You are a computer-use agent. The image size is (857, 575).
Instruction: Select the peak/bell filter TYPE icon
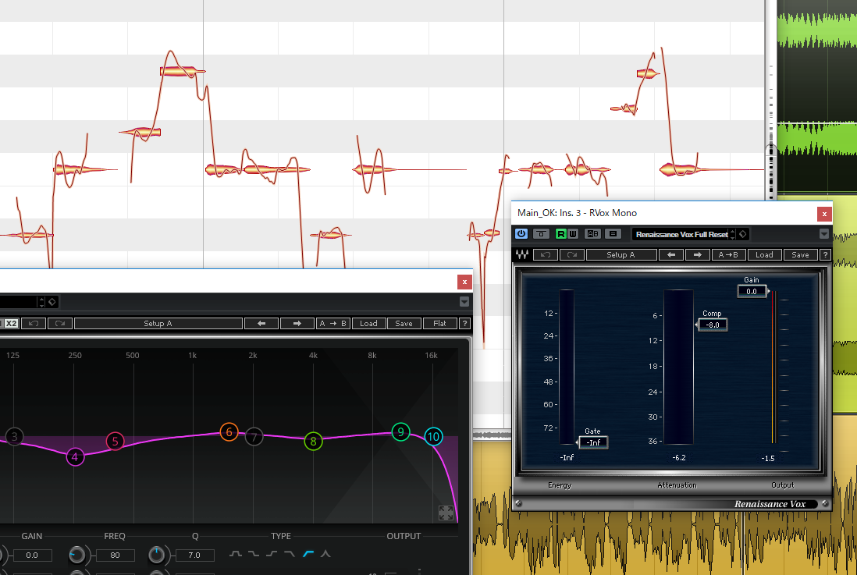[325, 554]
